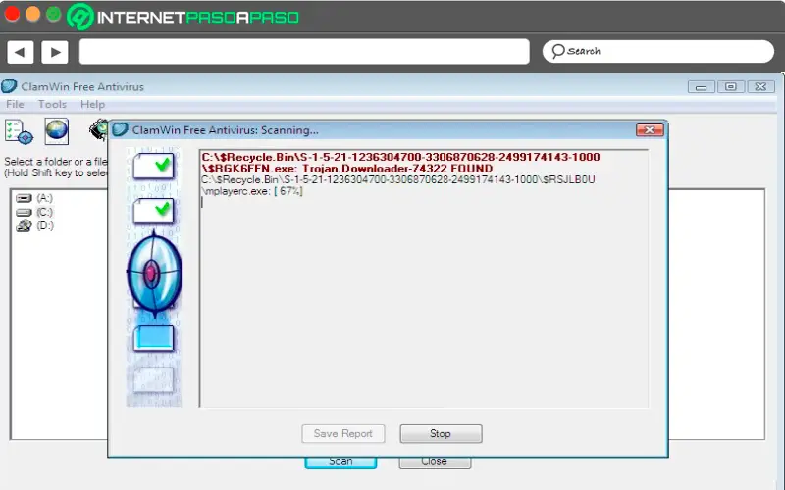This screenshot has width=785, height=490.
Task: Click the Search field in browser frame
Action: click(x=657, y=51)
